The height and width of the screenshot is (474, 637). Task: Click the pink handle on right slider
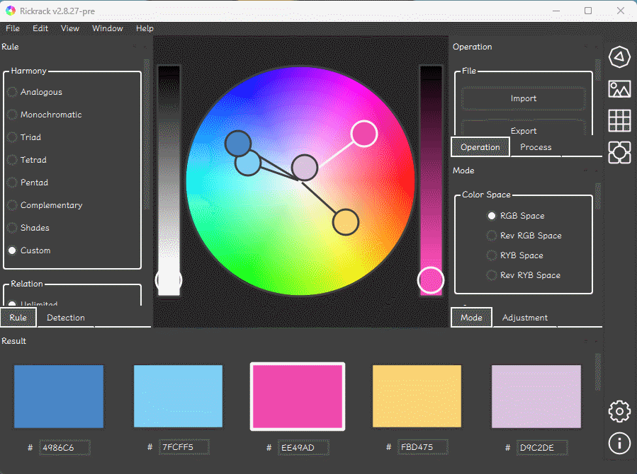[430, 280]
